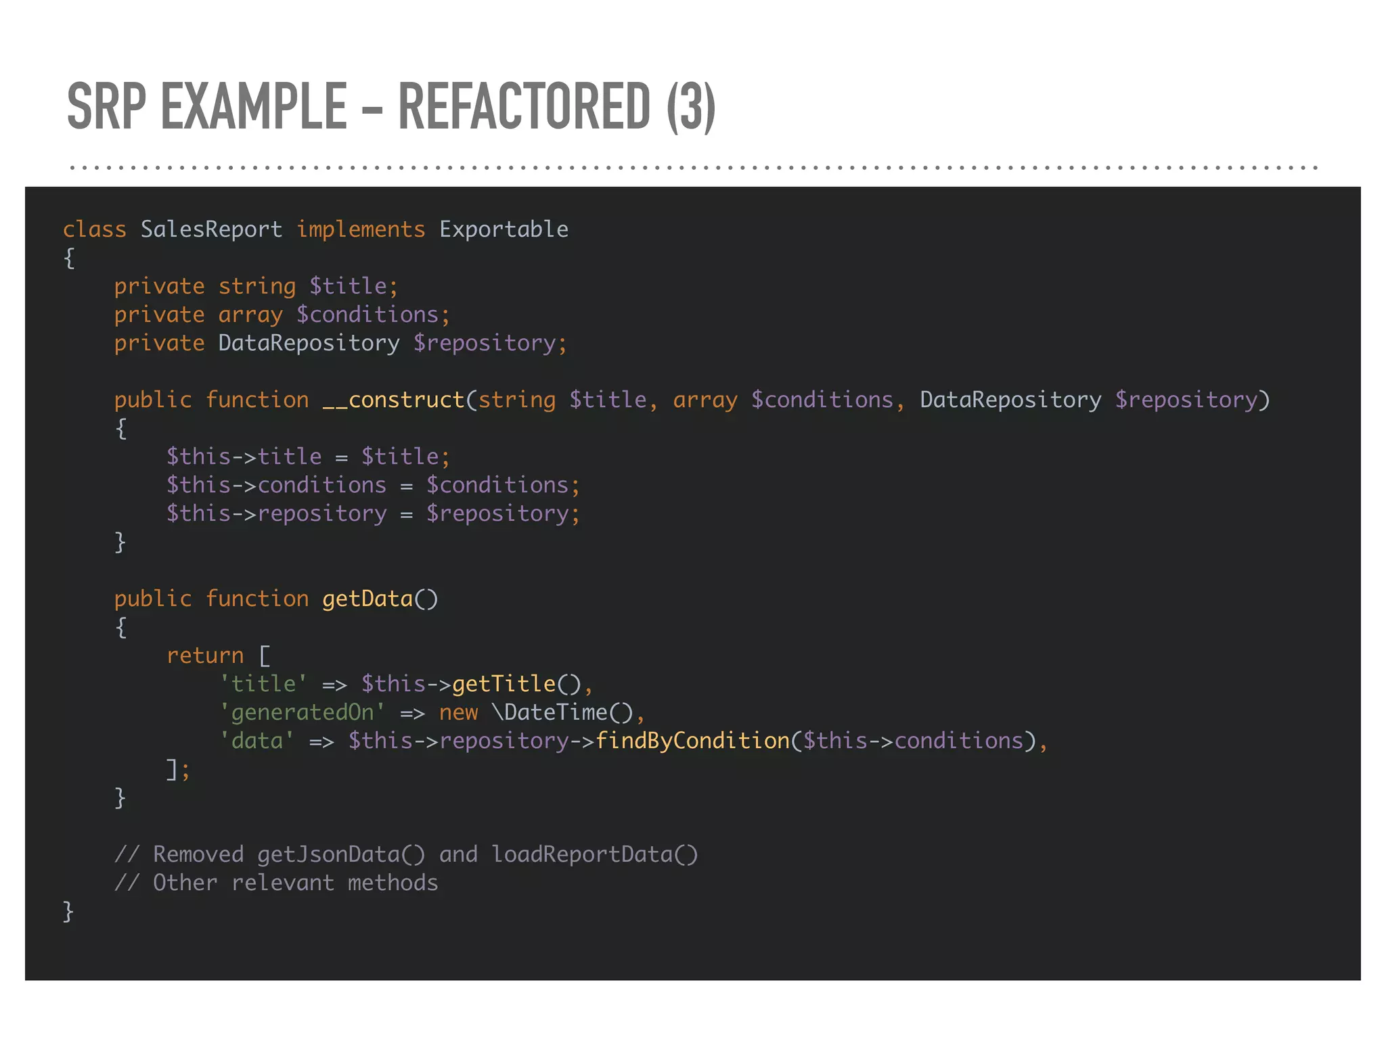Click the 'findByCondition' method call

(692, 741)
